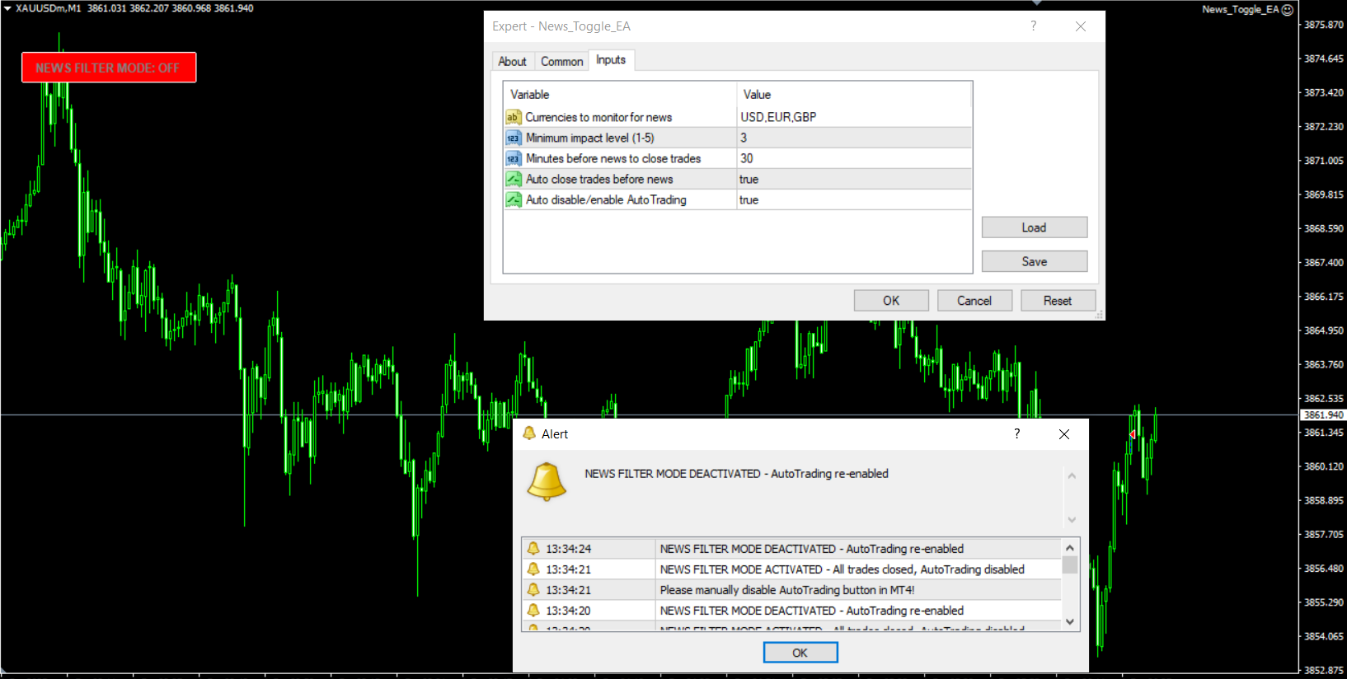Click alert message area scroll down arrow
Viewport: 1347px width, 679px height.
coord(1072,519)
